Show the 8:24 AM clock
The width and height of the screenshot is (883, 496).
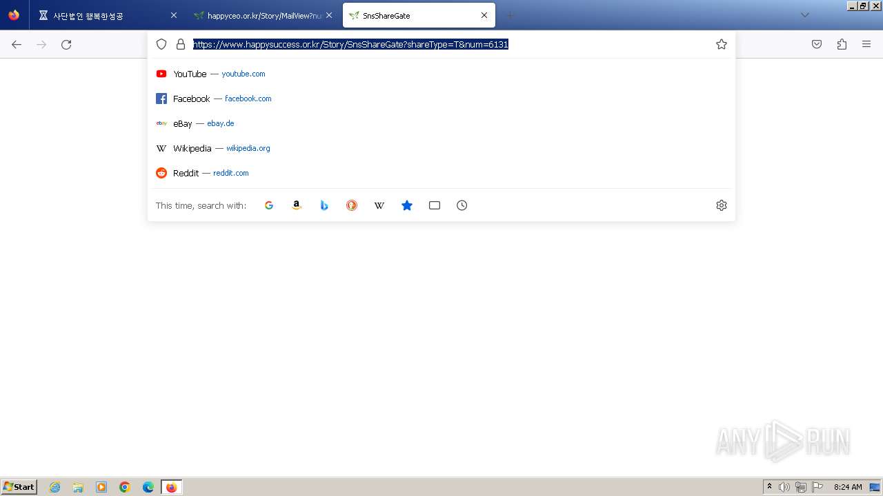click(x=848, y=487)
